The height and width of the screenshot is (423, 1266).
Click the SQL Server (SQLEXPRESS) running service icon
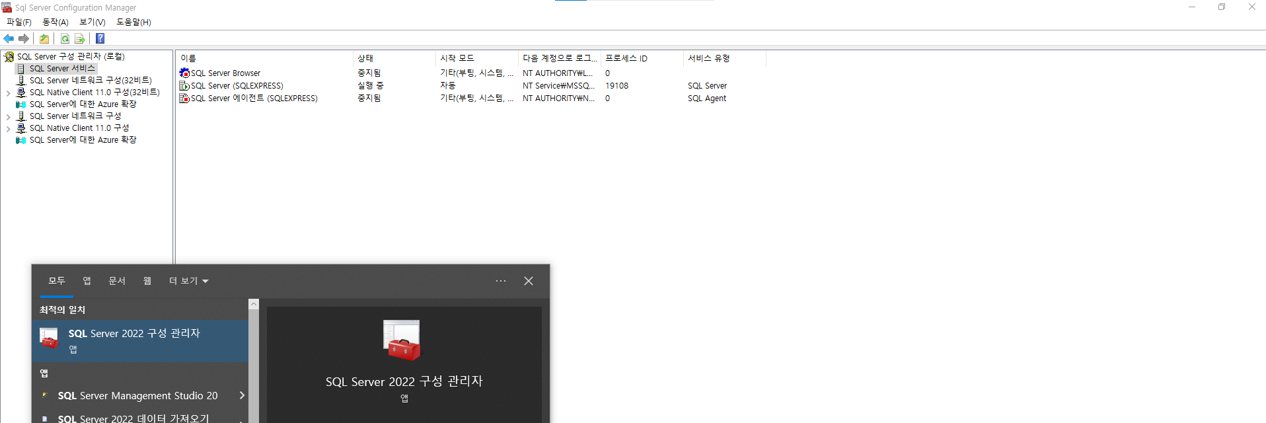tap(184, 85)
